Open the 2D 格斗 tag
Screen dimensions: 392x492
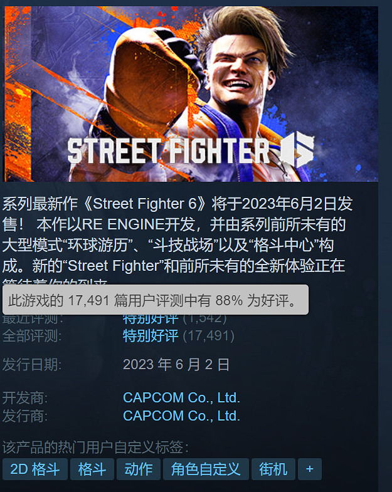(35, 469)
